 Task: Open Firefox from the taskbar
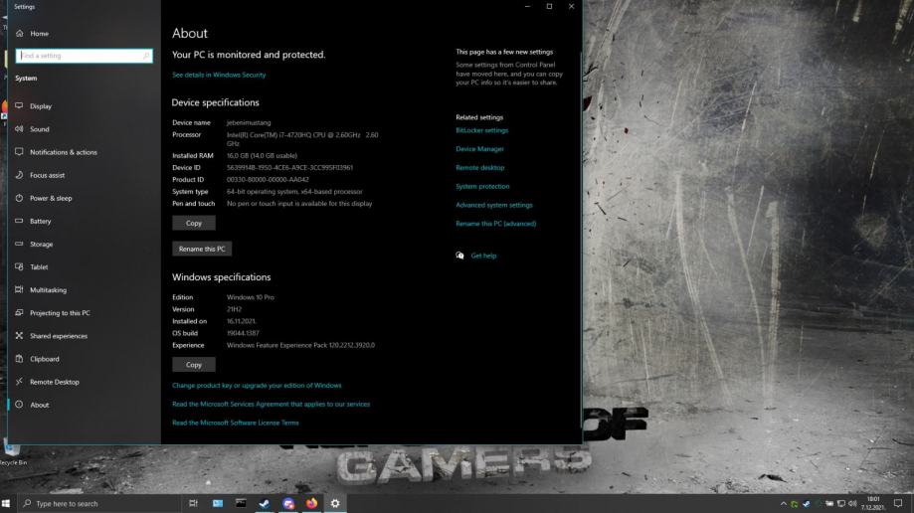tap(312, 503)
